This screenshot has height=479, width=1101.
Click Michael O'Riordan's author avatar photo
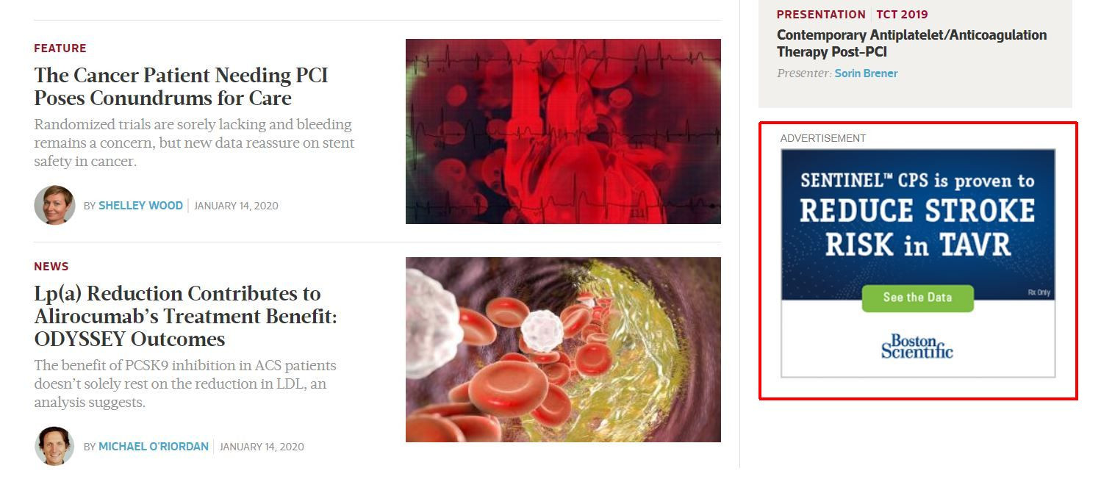(54, 446)
